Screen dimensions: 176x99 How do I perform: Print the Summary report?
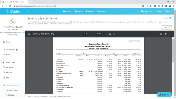click(165, 34)
